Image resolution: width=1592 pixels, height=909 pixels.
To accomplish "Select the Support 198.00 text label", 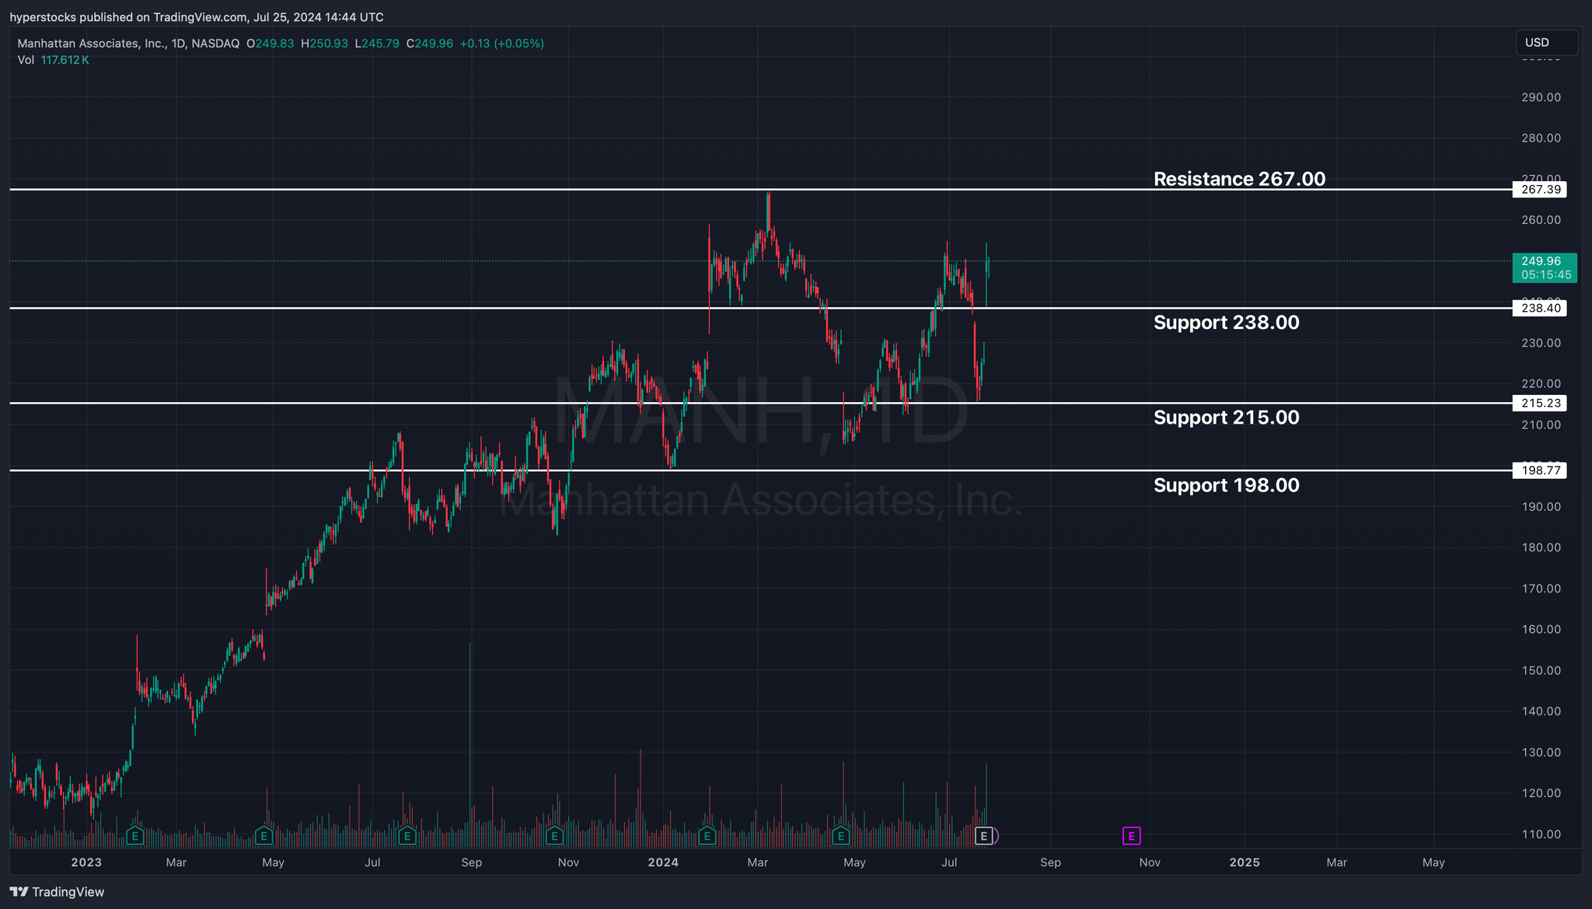I will (x=1226, y=485).
